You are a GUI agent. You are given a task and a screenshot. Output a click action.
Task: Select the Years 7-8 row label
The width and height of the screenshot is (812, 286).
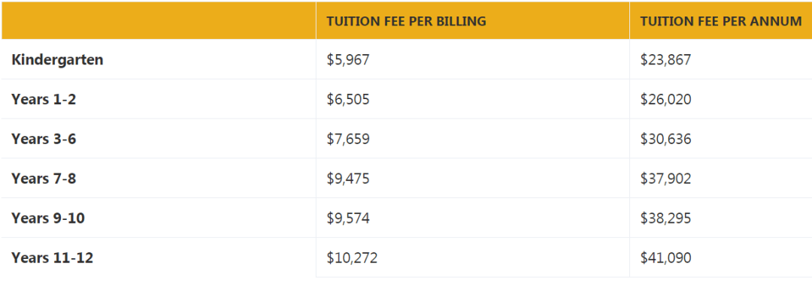44,179
